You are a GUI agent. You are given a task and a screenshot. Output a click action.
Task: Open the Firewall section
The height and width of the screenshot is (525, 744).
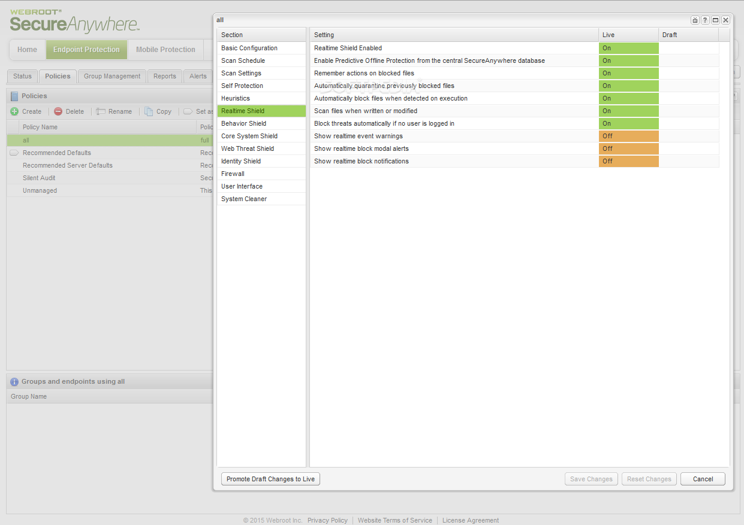tap(261, 174)
